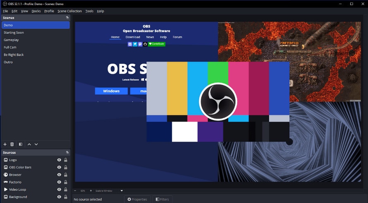This screenshot has height=203, width=368.
Task: Hide the Factorio source
Action: point(59,182)
